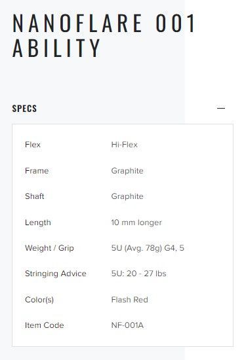Viewport: 244px width, 360px height.
Task: Click the Hi-Flex value
Action: pos(124,145)
